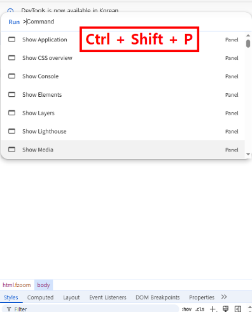Select the Show Media command
The height and width of the screenshot is (312, 252).
123,150
